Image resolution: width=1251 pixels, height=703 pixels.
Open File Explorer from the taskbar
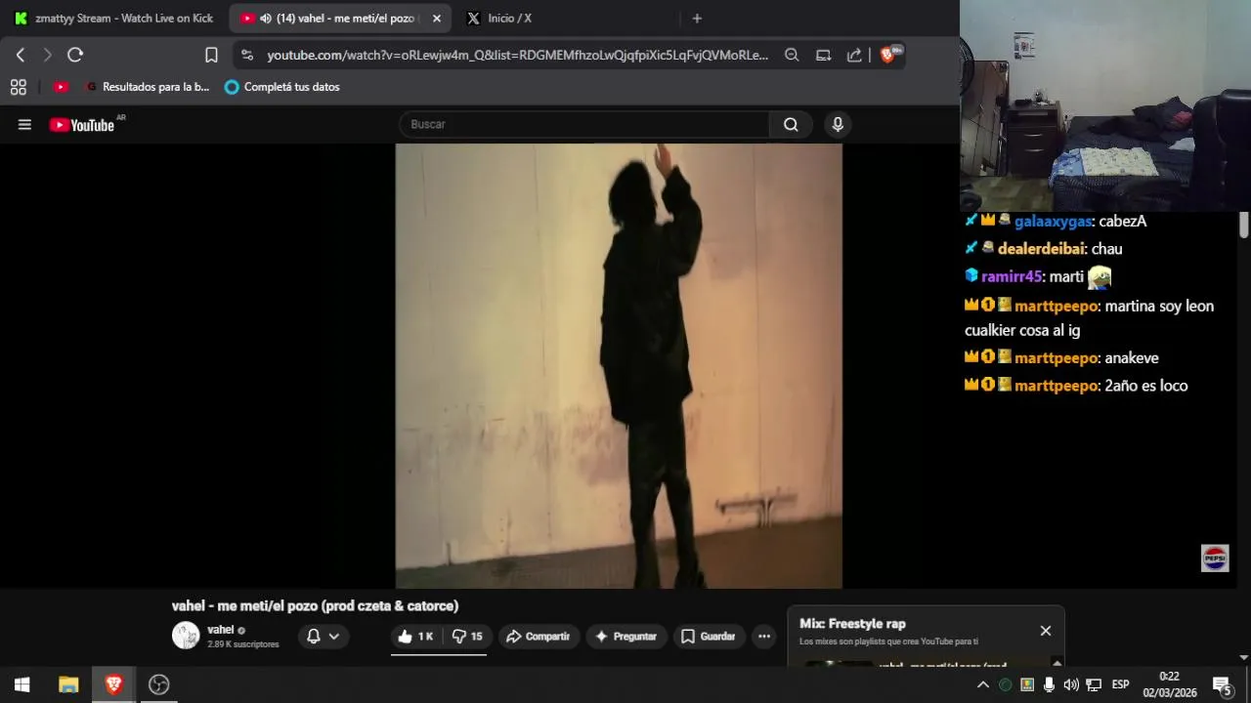[x=68, y=684]
